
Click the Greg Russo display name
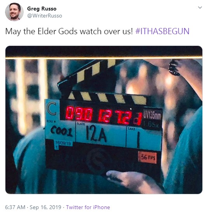coord(42,9)
